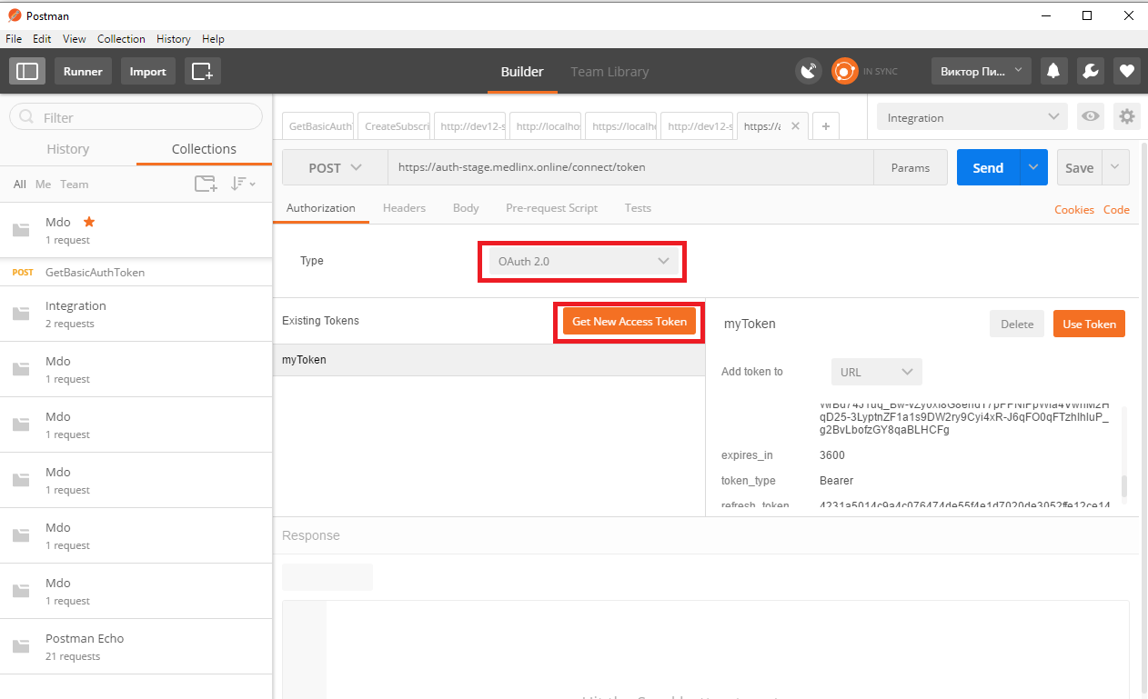
Task: Click the heart icon in header
Action: [1126, 71]
